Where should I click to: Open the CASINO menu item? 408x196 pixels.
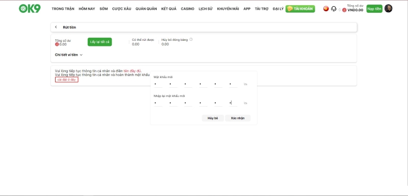pos(188,9)
